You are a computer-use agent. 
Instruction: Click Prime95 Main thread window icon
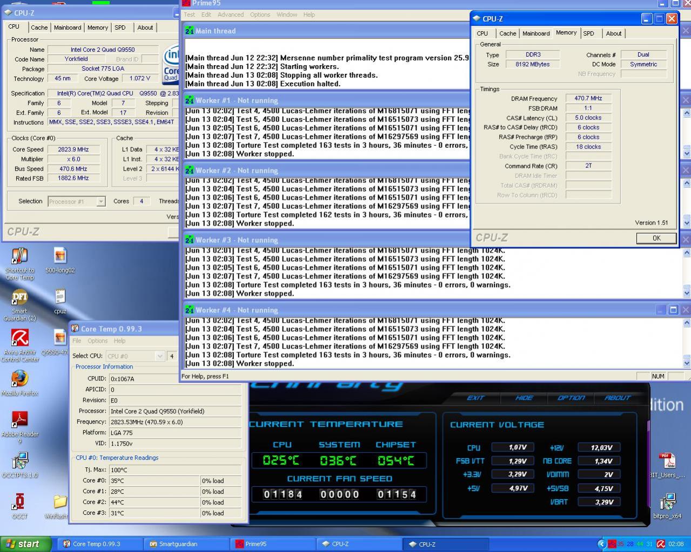coord(189,31)
